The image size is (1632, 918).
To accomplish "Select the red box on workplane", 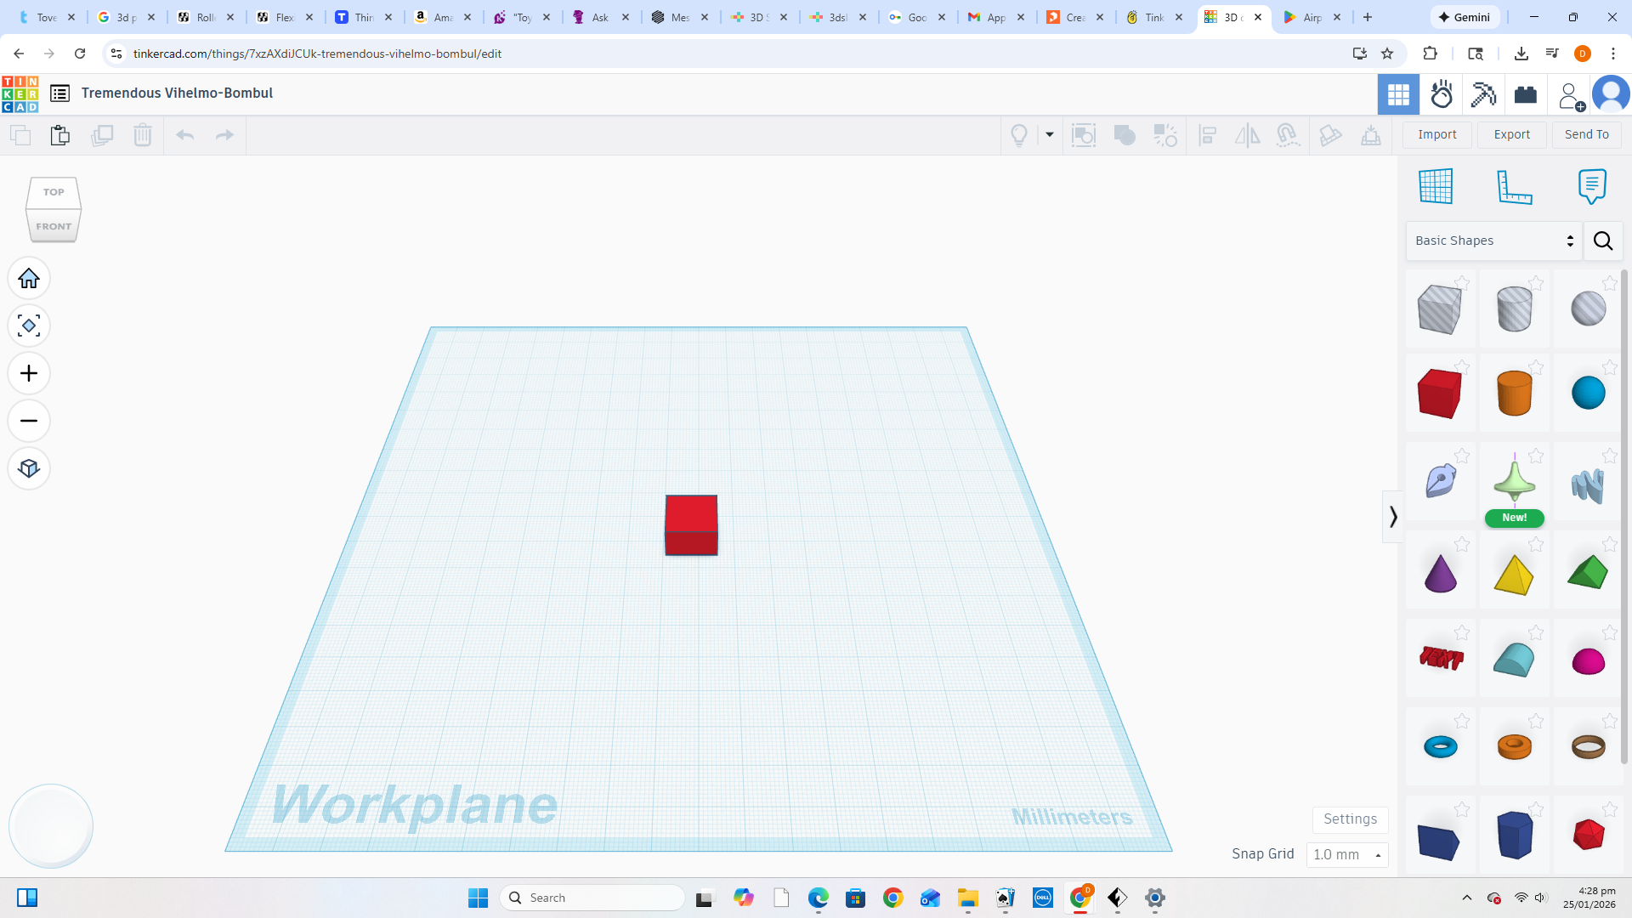I will [x=691, y=524].
